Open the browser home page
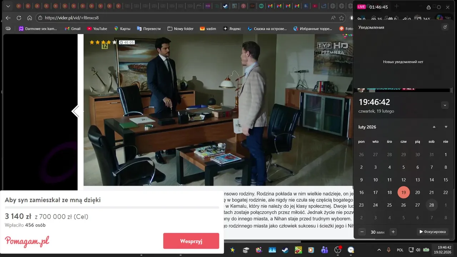457x257 pixels. pos(30,18)
